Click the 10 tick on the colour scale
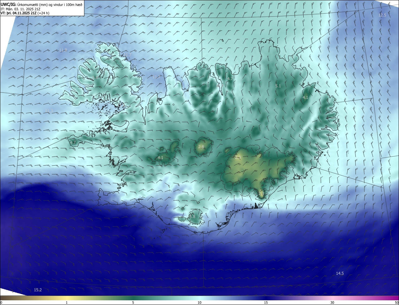Screen dimensions: 399x305 click(x=199, y=303)
